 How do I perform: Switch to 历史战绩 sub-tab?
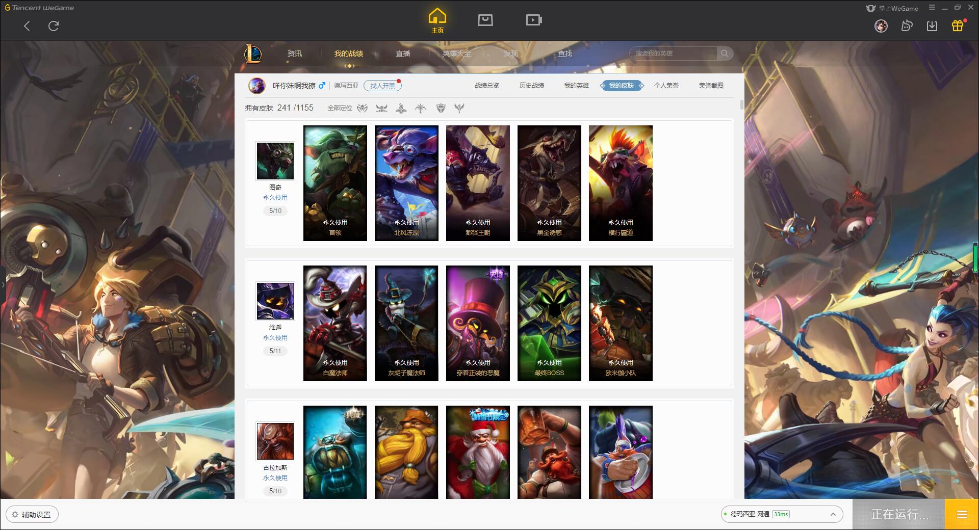click(x=532, y=86)
